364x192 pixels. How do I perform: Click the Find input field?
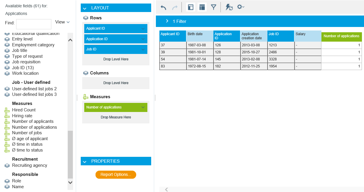[33, 24]
